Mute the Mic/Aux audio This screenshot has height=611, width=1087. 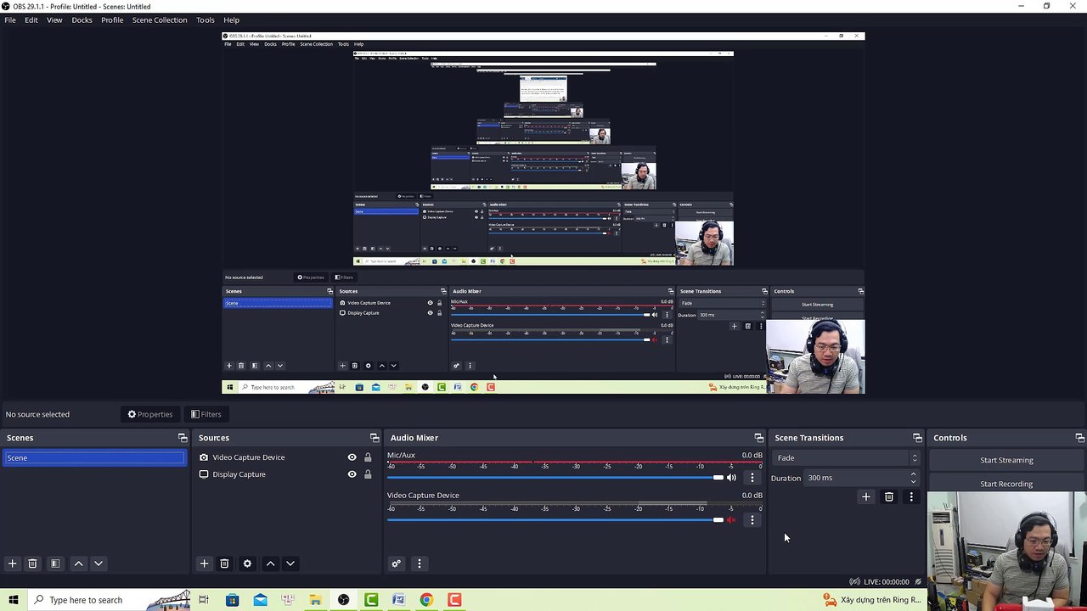[731, 478]
